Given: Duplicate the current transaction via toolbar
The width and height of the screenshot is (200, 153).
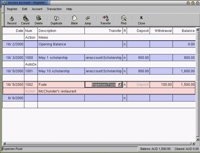Looking at the screenshot, I should 57,18.
